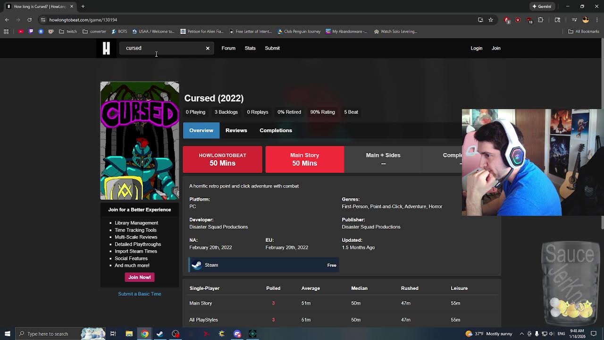Click the taskbar clock and date
Screen dimensions: 604x340
pyautogui.click(x=577, y=334)
